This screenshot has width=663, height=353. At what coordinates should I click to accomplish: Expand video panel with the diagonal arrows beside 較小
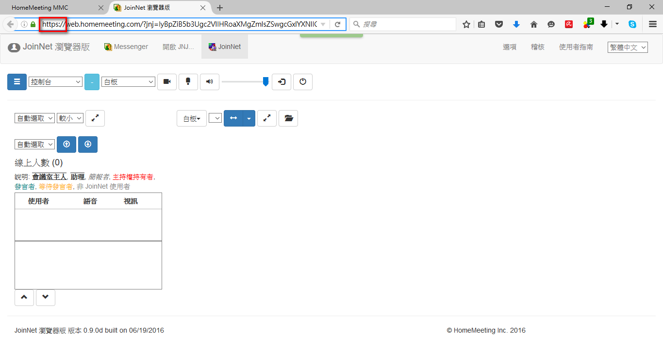click(x=95, y=118)
